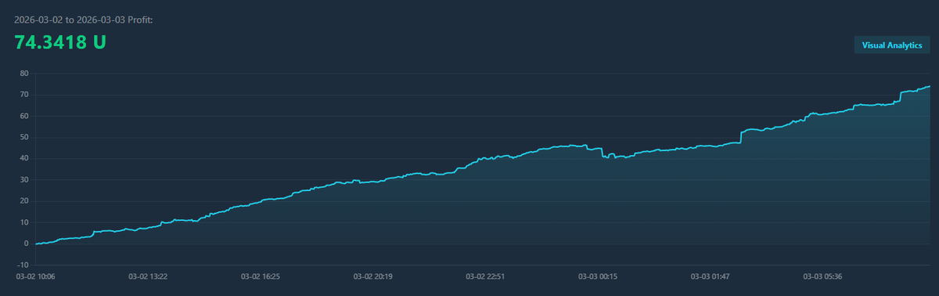Select the 03-02 16:25 time axis label
The image size is (939, 296).
[x=261, y=276]
